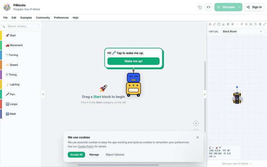The image size is (267, 167).
Task: Select the Lighting block category
Action: [x=20, y=85]
